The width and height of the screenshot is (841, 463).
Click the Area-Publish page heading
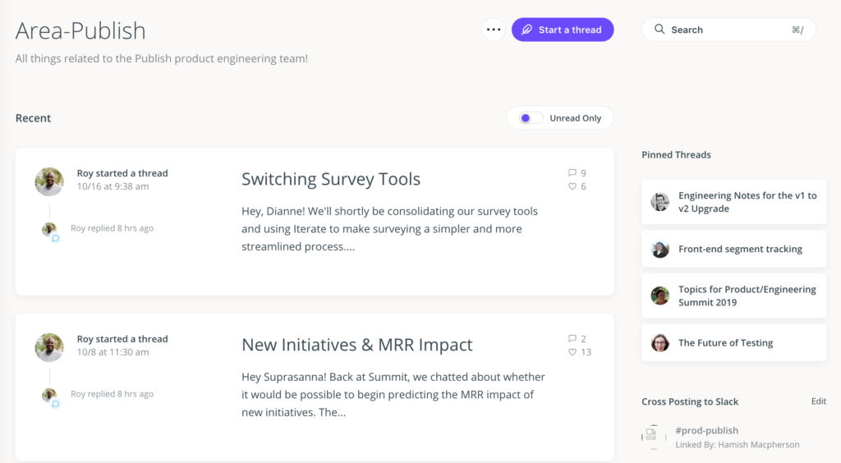(80, 30)
